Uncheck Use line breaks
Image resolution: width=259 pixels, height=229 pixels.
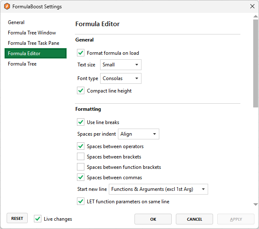coord(81,122)
